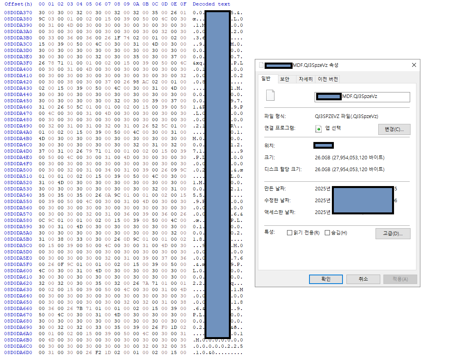Image resolution: width=453 pixels, height=356 pixels.
Task: Click the file name input field
Action: [362, 97]
